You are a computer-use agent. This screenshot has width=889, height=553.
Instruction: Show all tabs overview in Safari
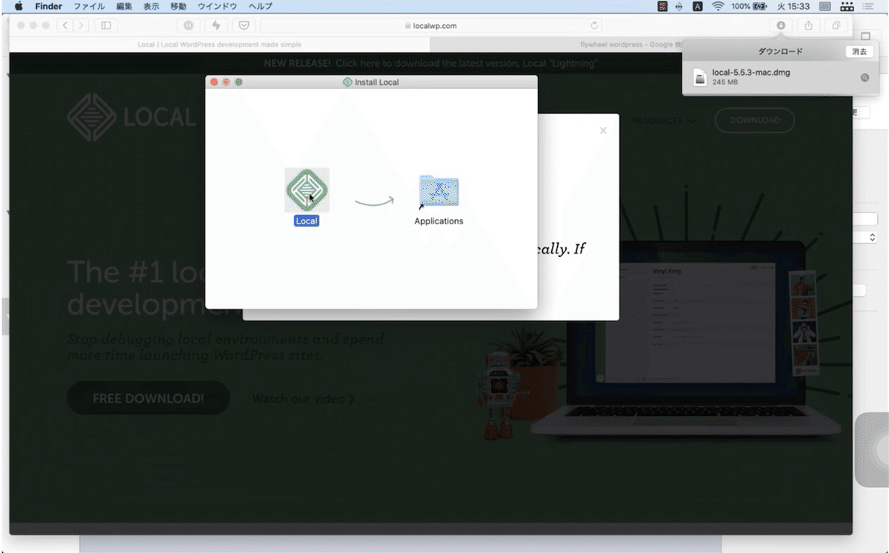[x=836, y=25]
